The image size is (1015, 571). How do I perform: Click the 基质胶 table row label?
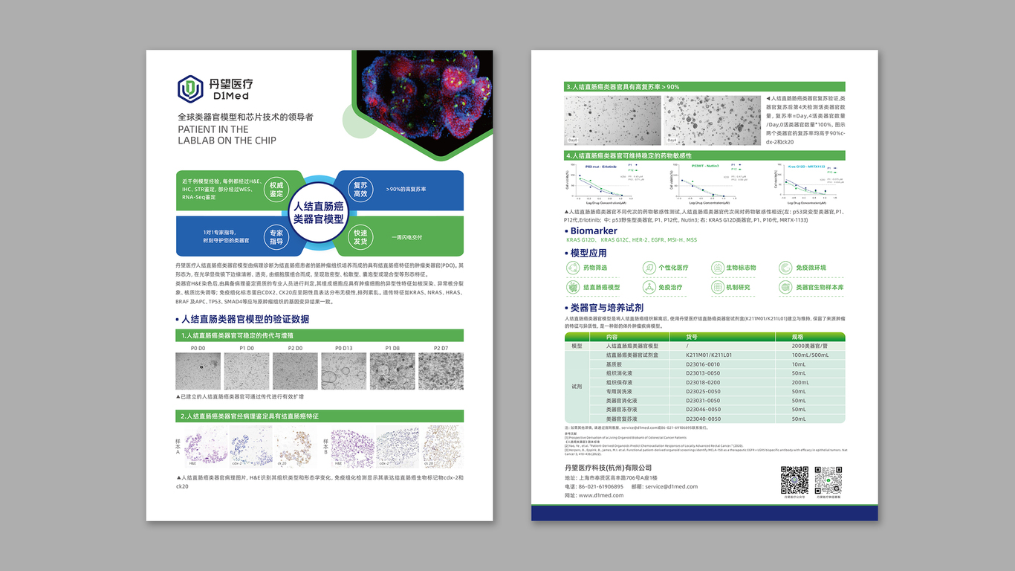(x=614, y=364)
